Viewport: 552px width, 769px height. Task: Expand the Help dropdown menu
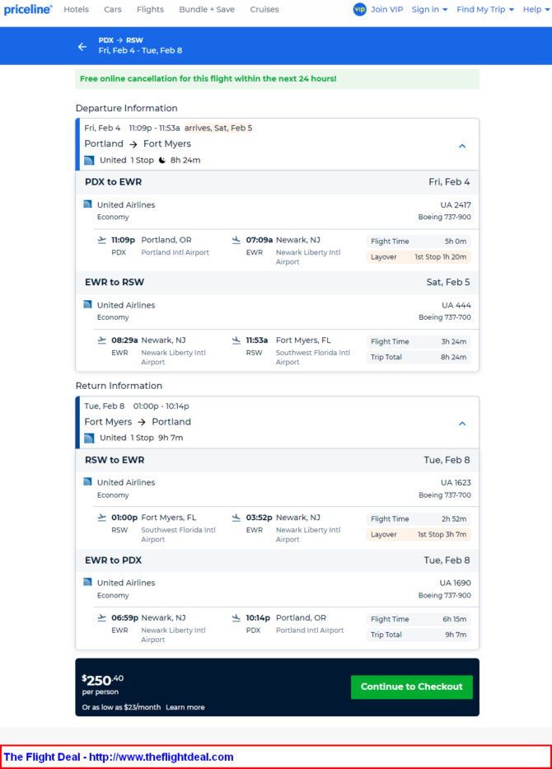pos(536,9)
